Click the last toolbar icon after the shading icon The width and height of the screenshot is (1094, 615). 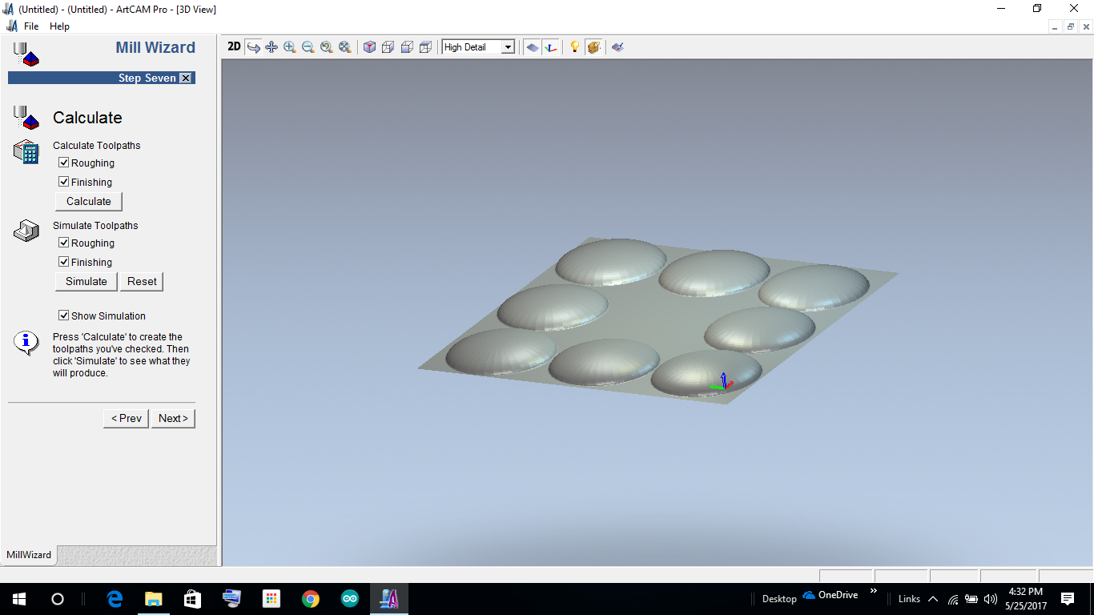point(617,46)
